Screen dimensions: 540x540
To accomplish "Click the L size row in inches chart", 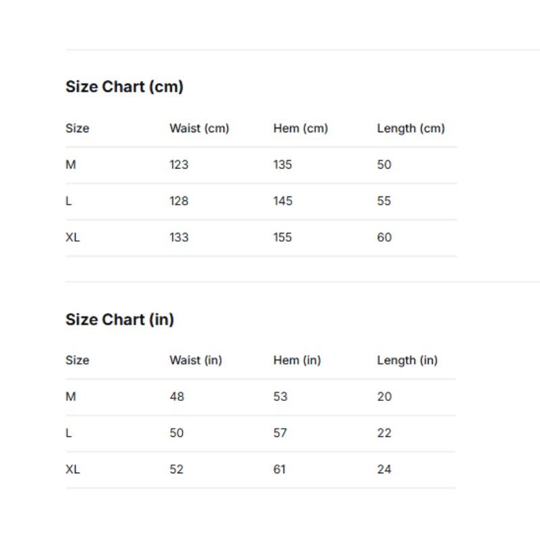I will point(261,433).
